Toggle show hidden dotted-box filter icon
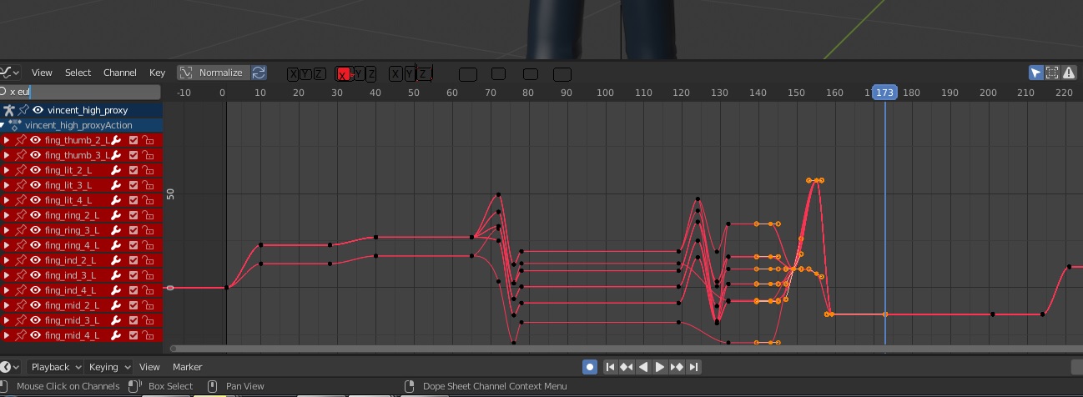 point(1052,73)
